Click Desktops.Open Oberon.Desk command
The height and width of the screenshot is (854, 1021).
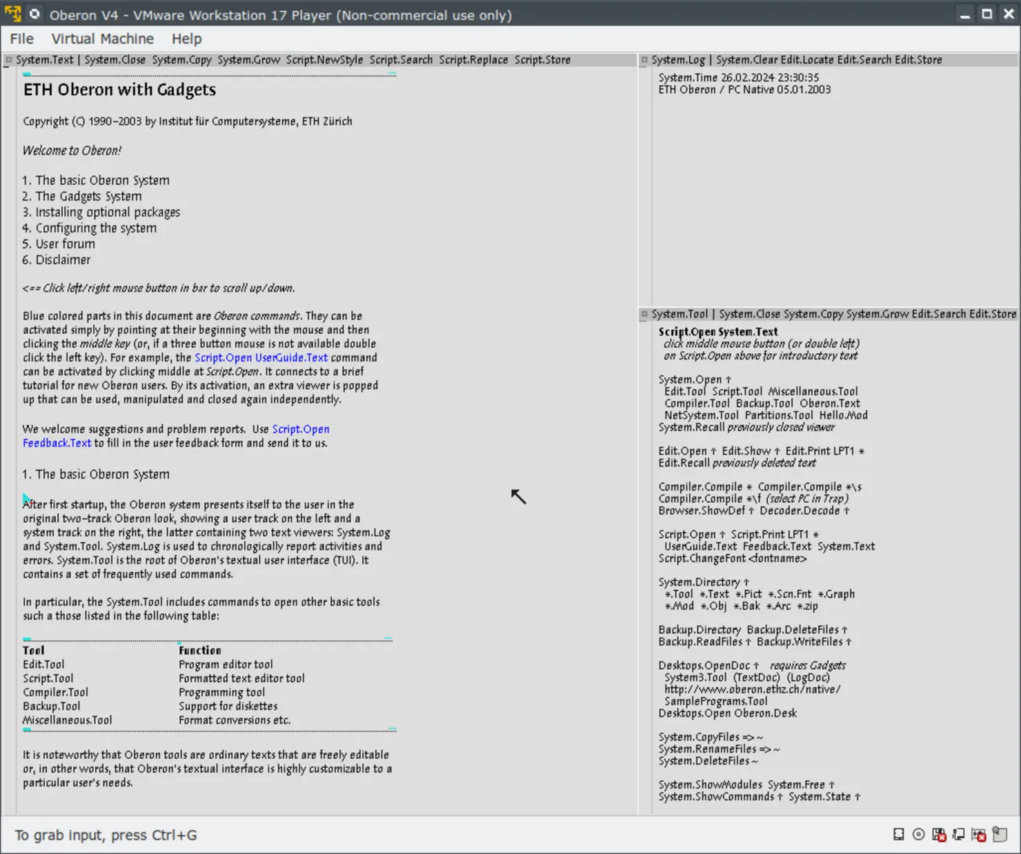(x=727, y=713)
